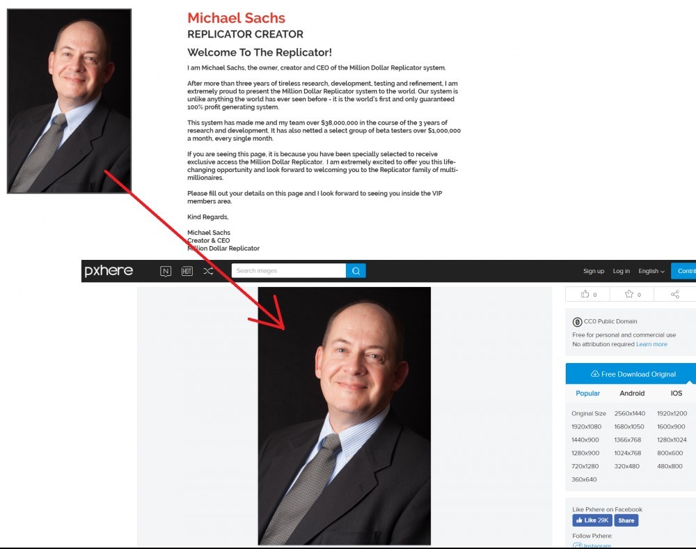This screenshot has height=549, width=696.
Task: Open the New images icon
Action: coord(166,271)
